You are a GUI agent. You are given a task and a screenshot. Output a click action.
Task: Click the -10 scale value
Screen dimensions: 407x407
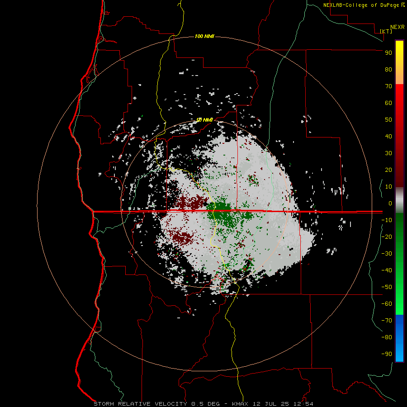(387, 220)
